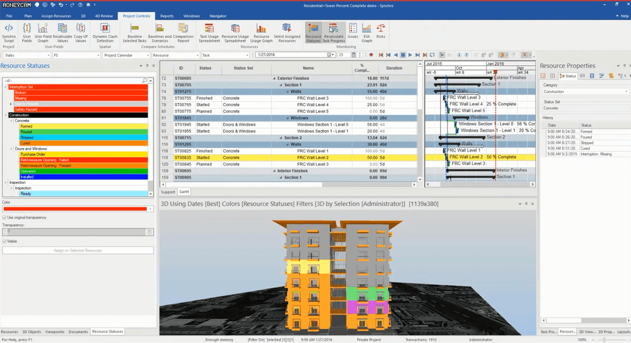Viewport: 631px width, 343px height.
Task: Open Resource Usage Graph
Action: 261,32
